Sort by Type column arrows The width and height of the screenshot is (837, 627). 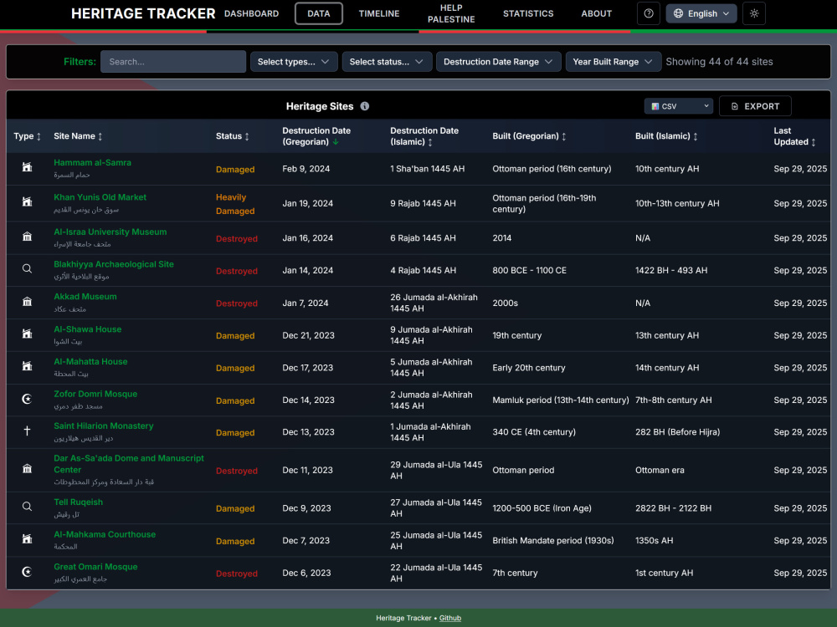pyautogui.click(x=39, y=136)
